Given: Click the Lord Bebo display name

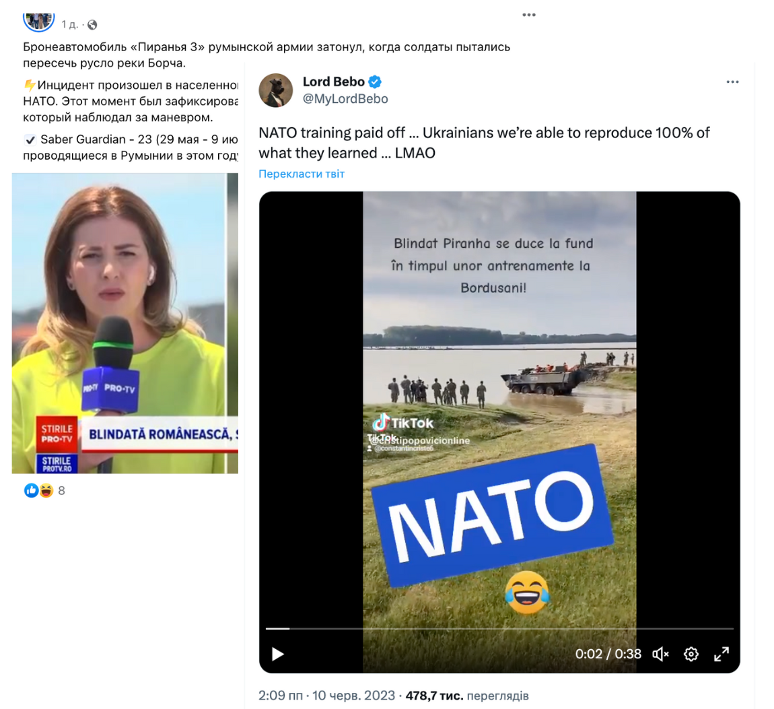Looking at the screenshot, I should point(334,82).
